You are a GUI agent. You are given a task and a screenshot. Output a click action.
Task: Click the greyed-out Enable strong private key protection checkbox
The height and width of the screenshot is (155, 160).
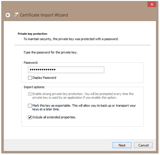click(x=30, y=94)
